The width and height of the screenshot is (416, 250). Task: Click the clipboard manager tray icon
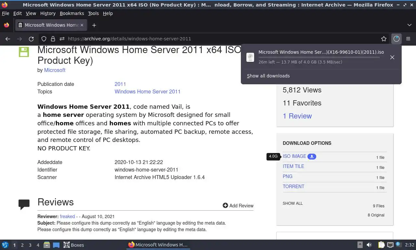[x=382, y=245]
